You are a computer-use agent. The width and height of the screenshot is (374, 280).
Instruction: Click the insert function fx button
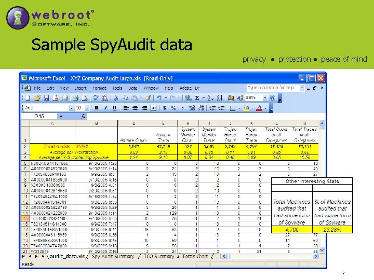coord(83,116)
